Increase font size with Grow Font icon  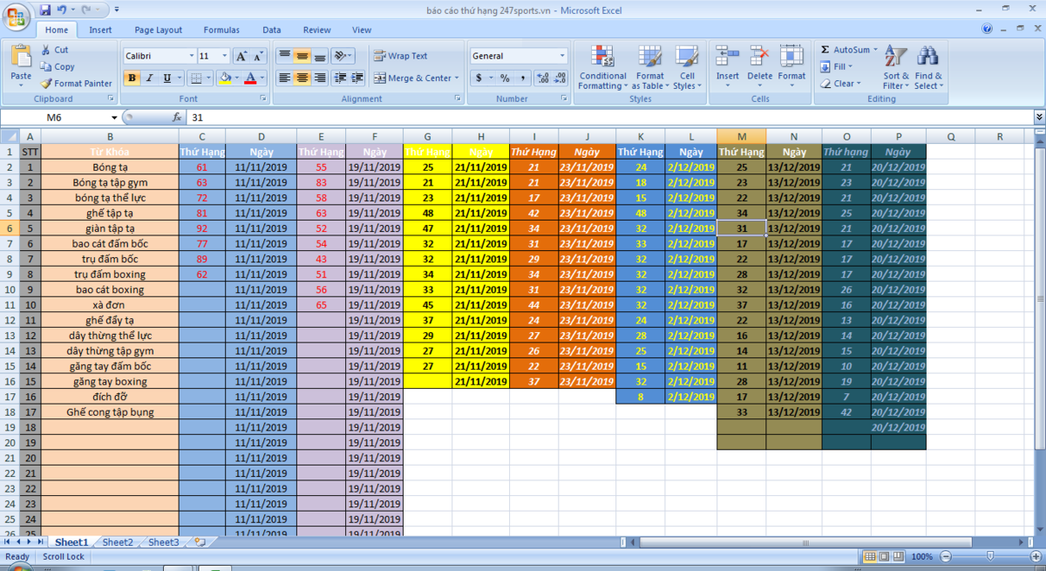coord(242,56)
